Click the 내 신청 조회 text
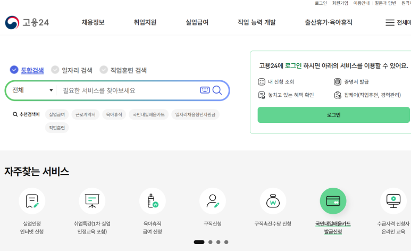The height and width of the screenshot is (251, 411). pyautogui.click(x=281, y=82)
